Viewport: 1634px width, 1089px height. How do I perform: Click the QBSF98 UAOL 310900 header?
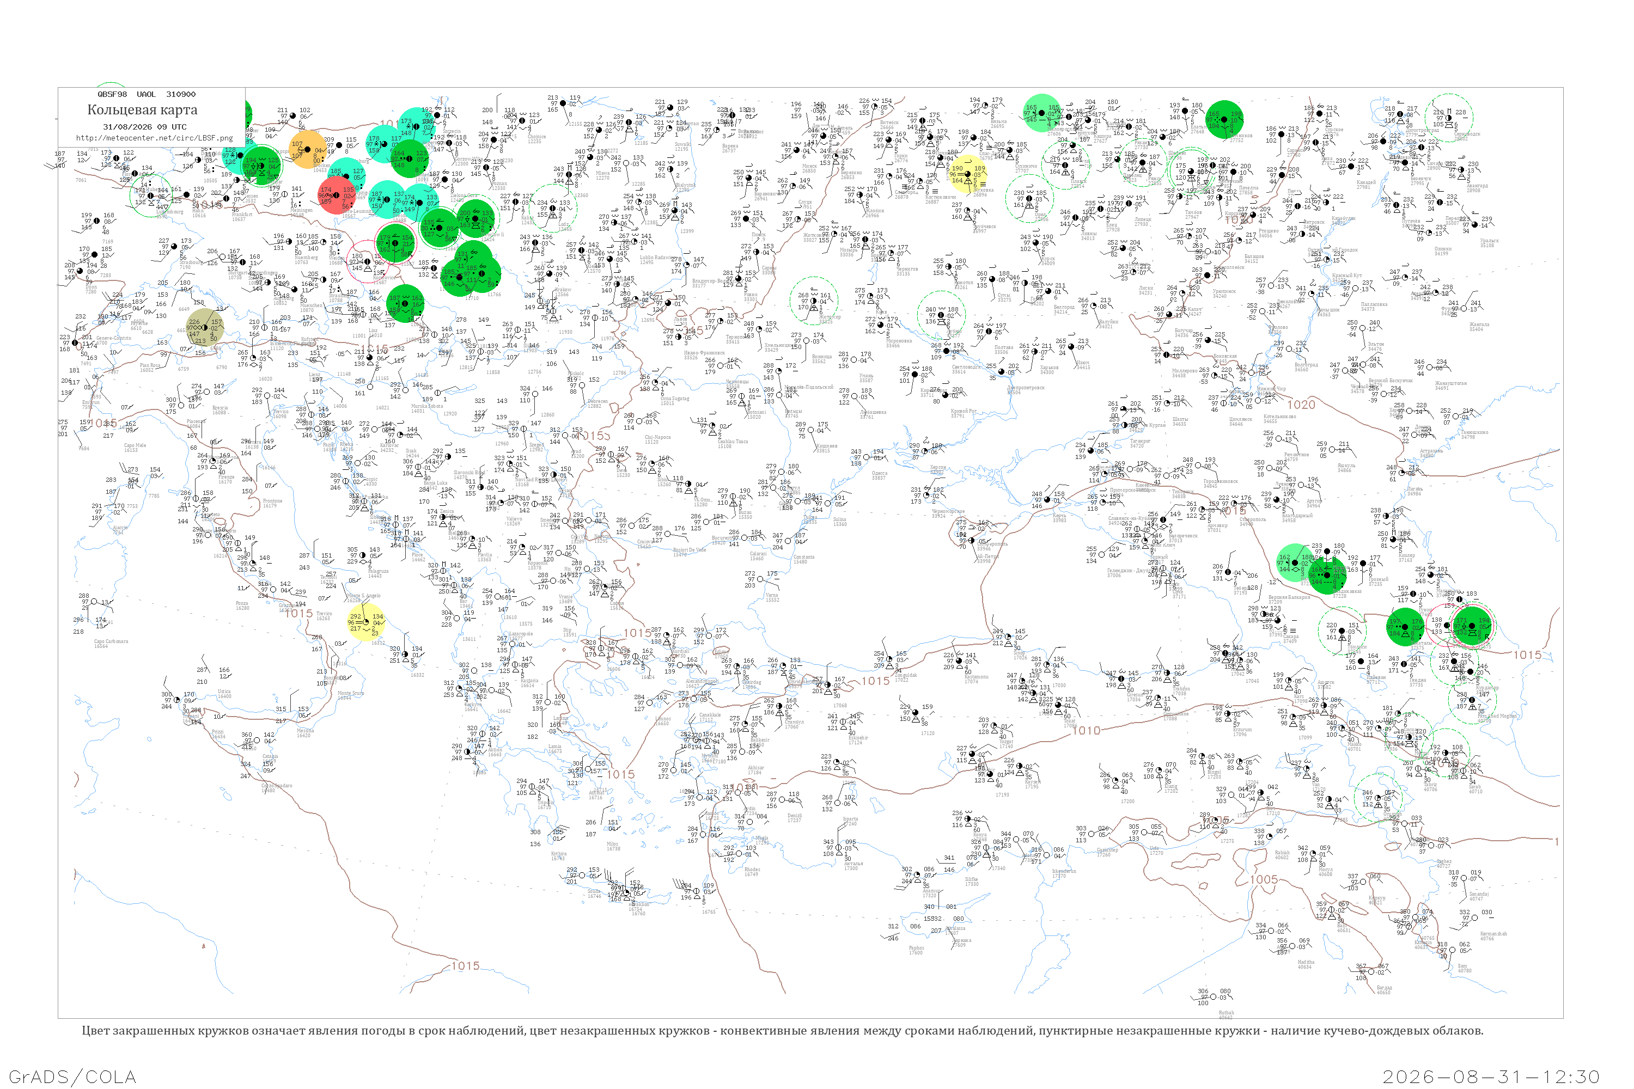click(x=146, y=94)
